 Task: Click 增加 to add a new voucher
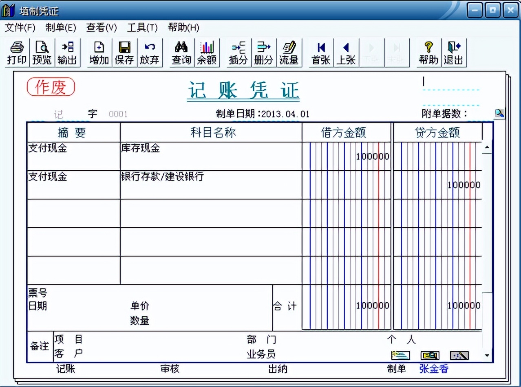click(x=98, y=52)
